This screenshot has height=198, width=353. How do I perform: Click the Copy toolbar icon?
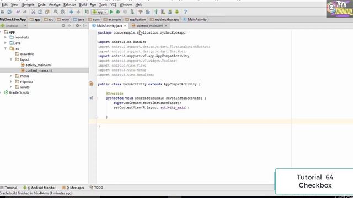40,12
